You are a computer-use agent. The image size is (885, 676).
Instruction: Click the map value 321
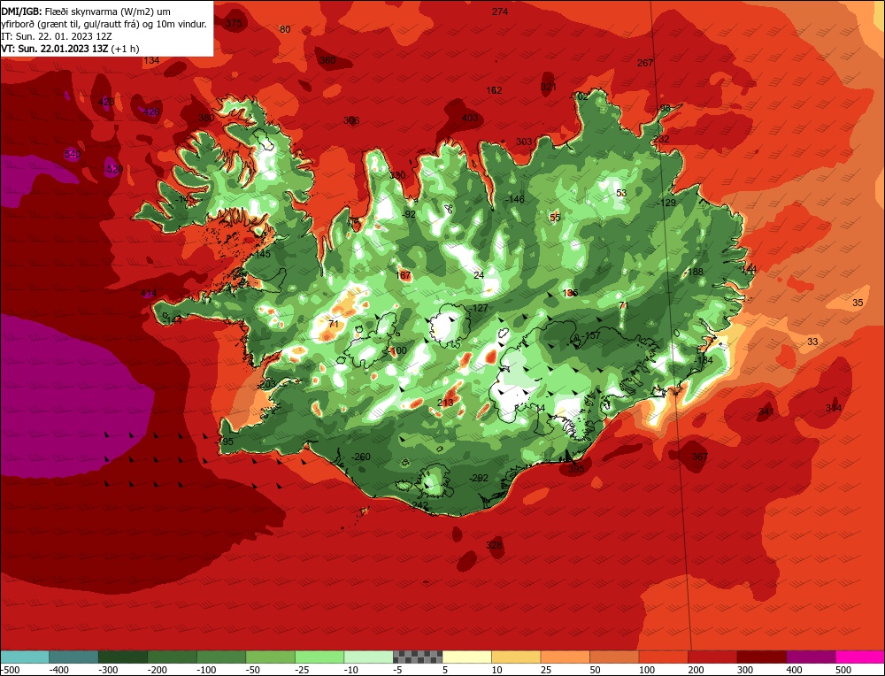[549, 87]
